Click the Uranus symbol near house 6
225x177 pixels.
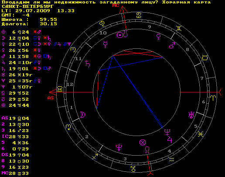click(x=191, y=115)
